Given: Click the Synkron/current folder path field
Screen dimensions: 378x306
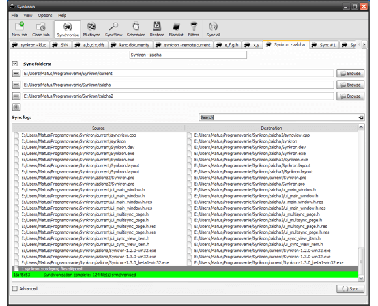Looking at the screenshot, I should (x=179, y=74).
